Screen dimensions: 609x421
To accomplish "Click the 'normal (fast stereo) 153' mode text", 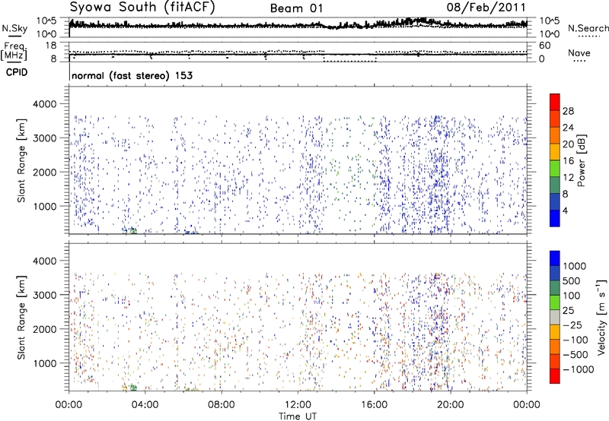I will coord(132,75).
